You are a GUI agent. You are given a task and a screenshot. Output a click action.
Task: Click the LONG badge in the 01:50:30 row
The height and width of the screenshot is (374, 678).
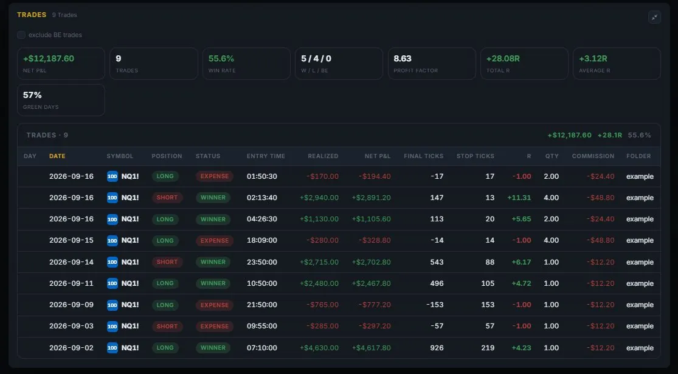pyautogui.click(x=165, y=176)
